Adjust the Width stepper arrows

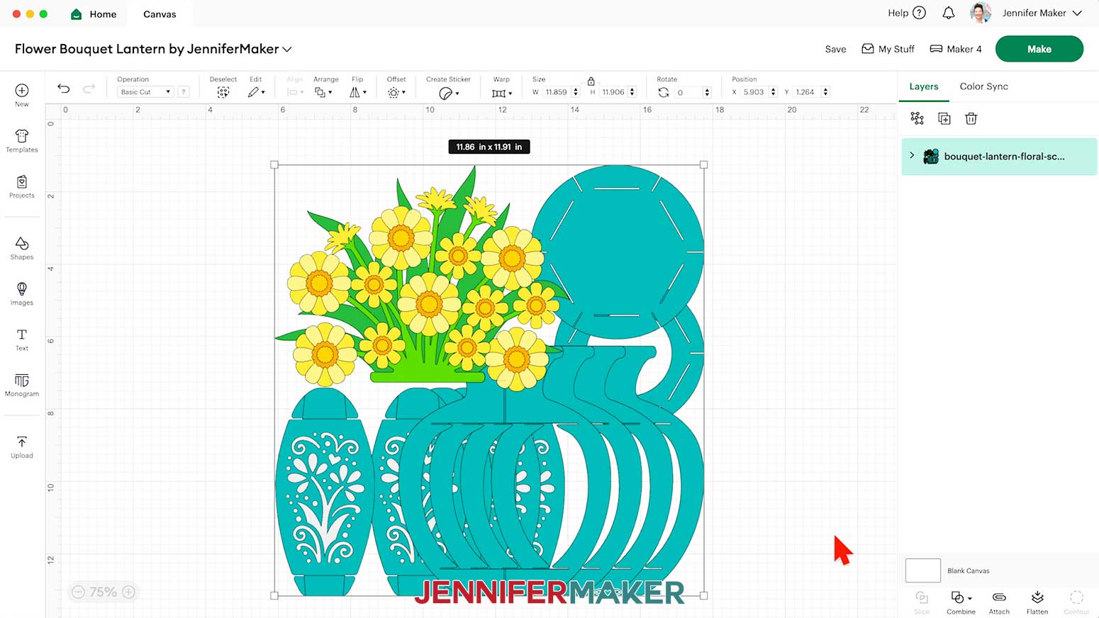tap(576, 92)
